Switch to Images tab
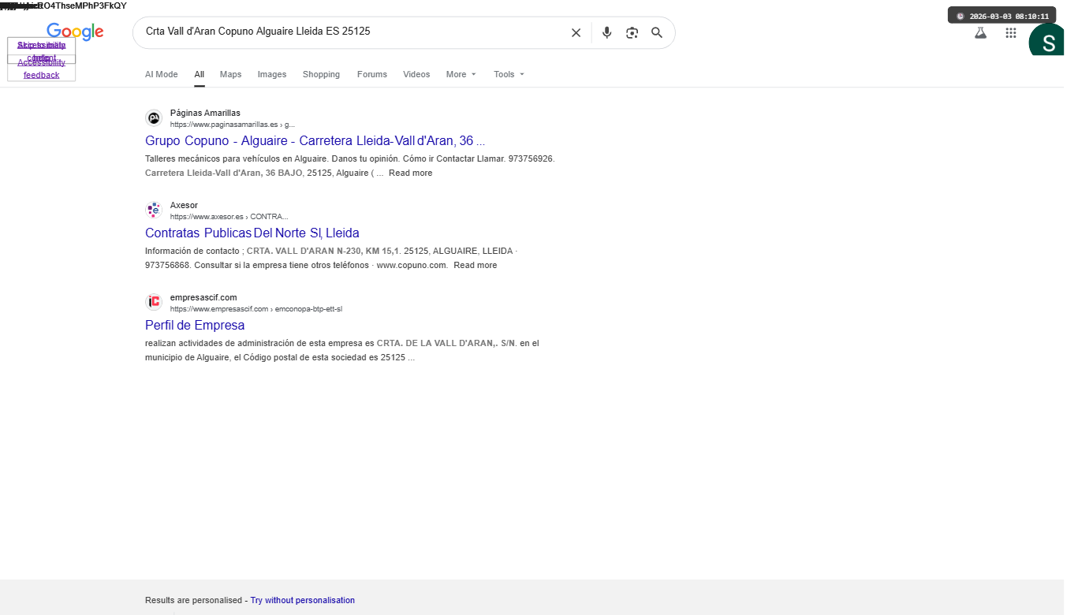This screenshot has width=1078, height=615. [272, 74]
